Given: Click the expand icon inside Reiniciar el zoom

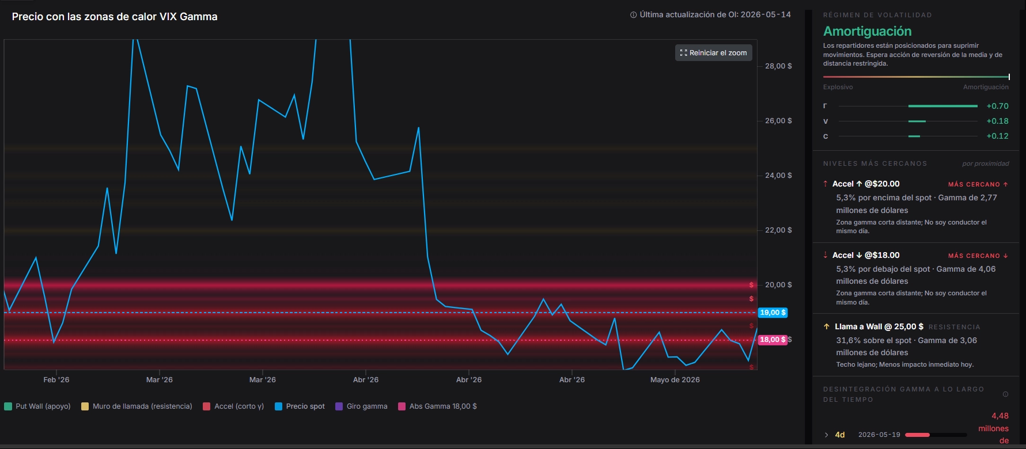Looking at the screenshot, I should tap(683, 52).
